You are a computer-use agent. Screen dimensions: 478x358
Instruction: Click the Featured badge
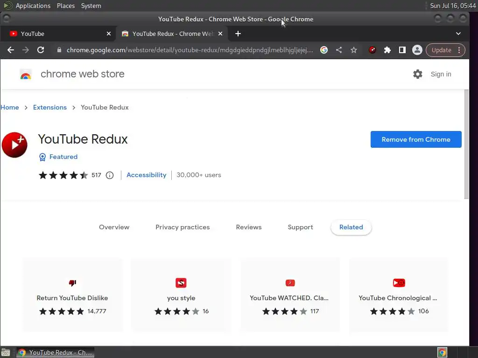(58, 157)
